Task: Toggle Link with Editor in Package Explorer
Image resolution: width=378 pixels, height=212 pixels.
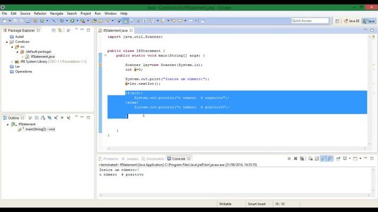Action: 60,30
